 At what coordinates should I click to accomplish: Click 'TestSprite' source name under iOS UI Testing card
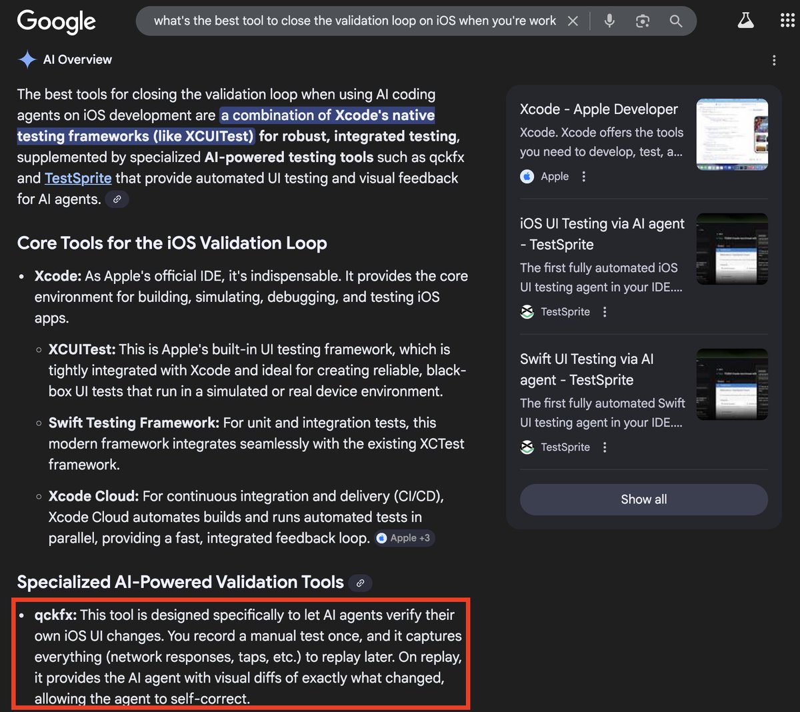pyautogui.click(x=565, y=312)
